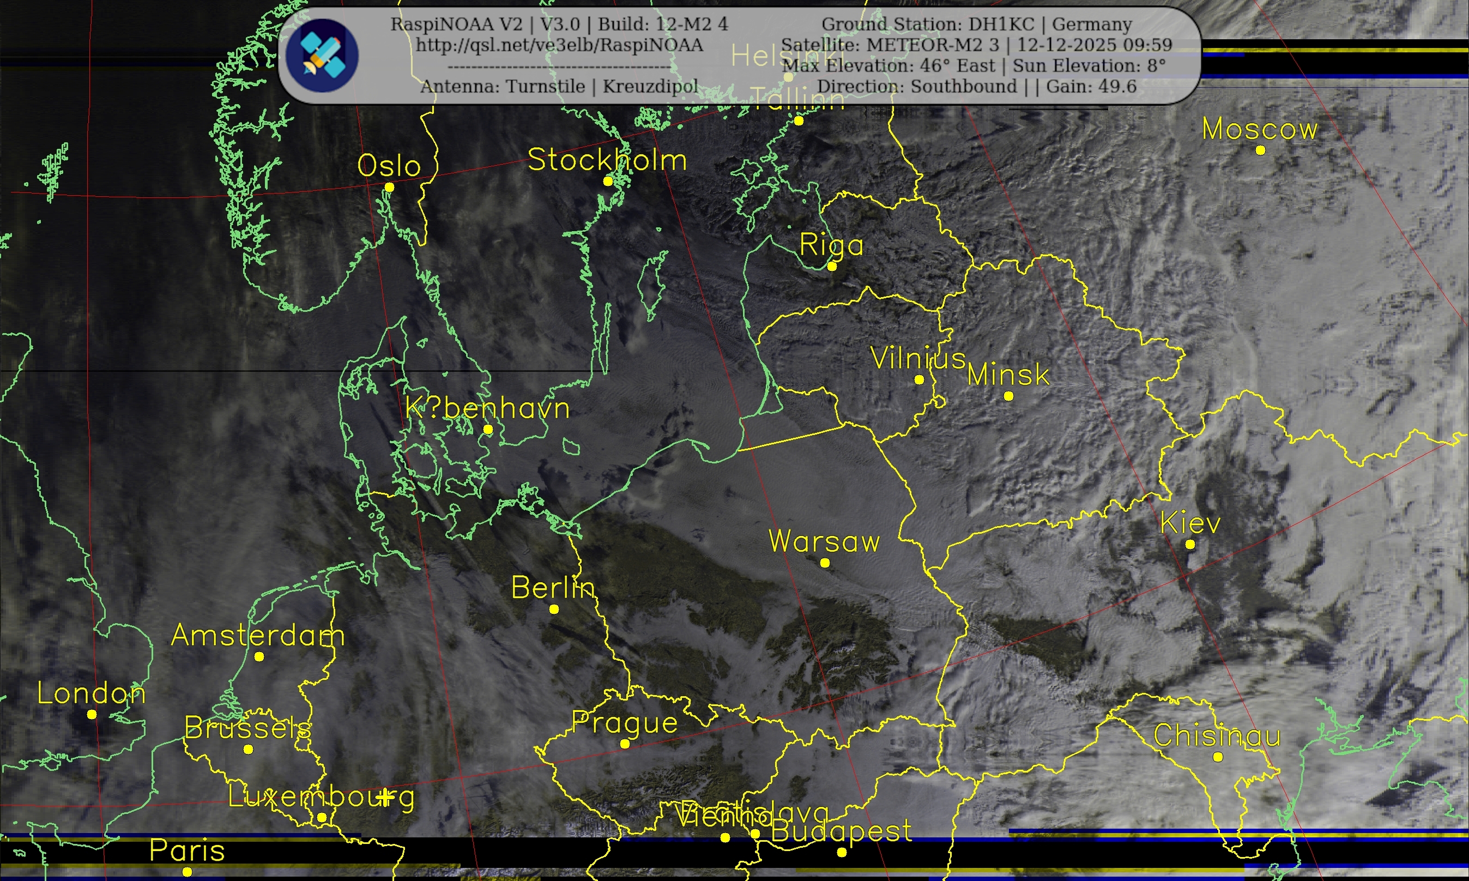This screenshot has height=881, width=1469.
Task: Click the Minsk city marker dot
Action: pos(1008,396)
